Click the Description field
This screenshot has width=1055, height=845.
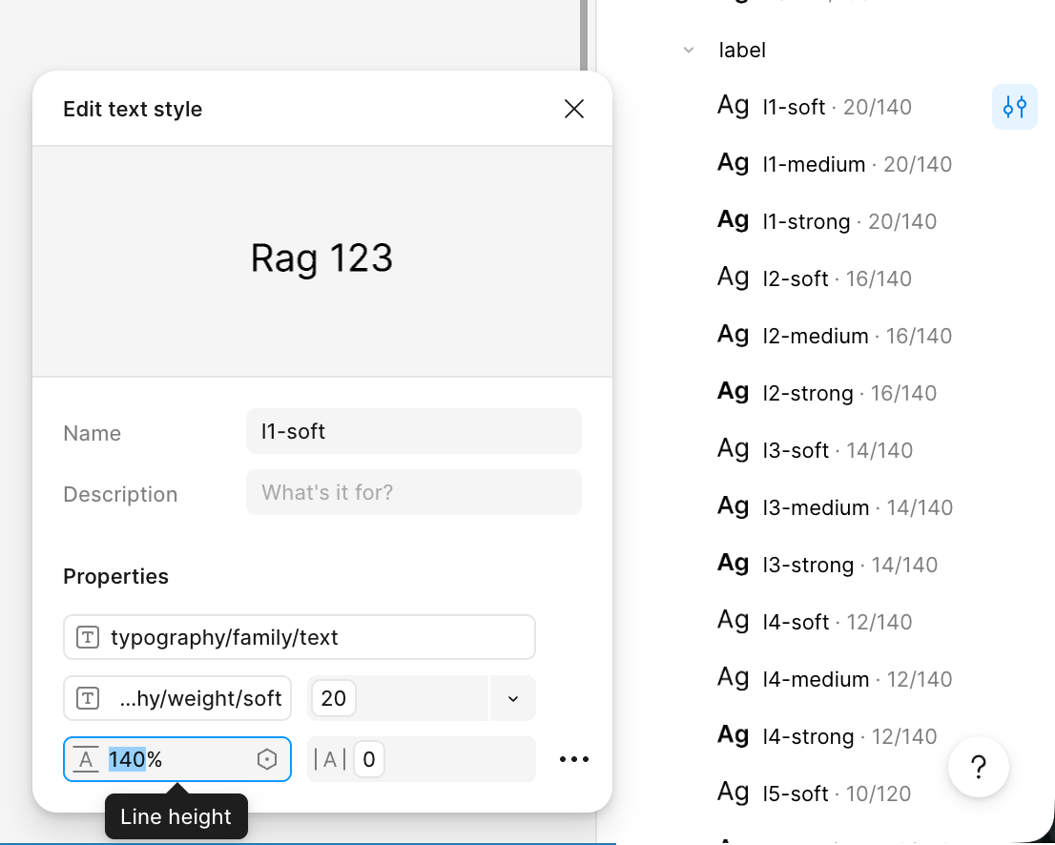pos(413,492)
